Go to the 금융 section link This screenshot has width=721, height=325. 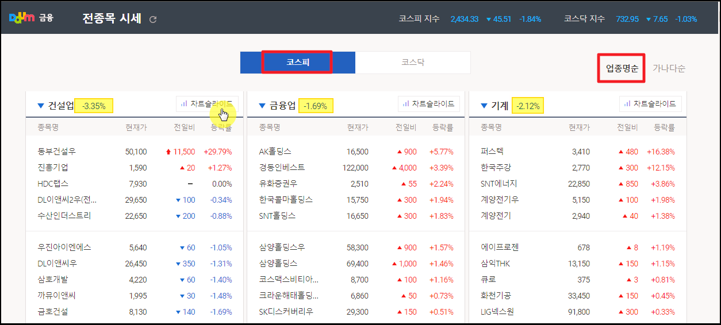46,18
